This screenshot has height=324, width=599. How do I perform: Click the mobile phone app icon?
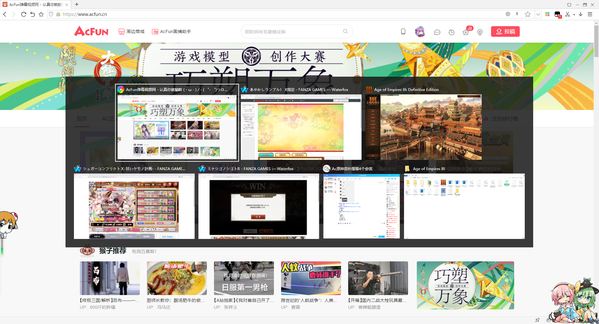[x=403, y=31]
